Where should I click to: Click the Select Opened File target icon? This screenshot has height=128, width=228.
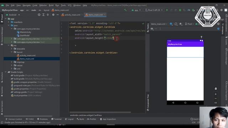point(39,15)
